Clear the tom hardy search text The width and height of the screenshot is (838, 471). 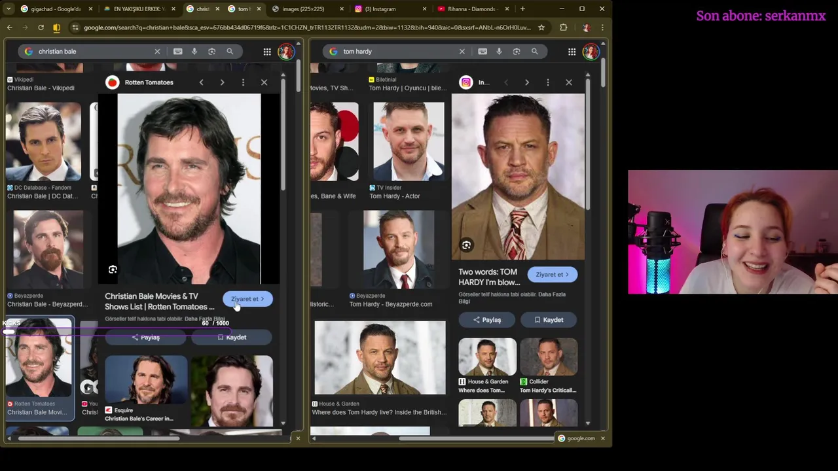(462, 51)
